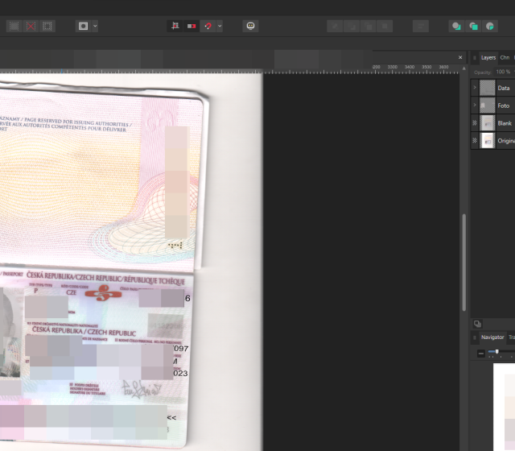Viewport: 515px width, 451px height.
Task: Close the document tab with X
Action: (x=460, y=57)
